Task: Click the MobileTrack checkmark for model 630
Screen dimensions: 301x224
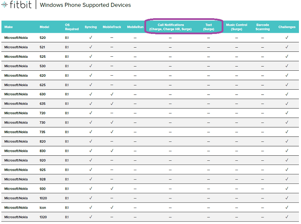Action: [112, 94]
